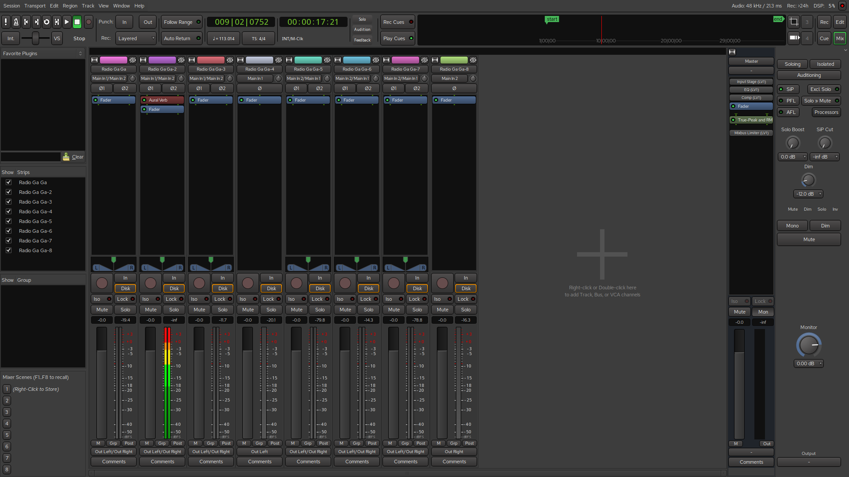This screenshot has width=849, height=477.
Task: Toggle loop playback icon
Action: (46, 22)
